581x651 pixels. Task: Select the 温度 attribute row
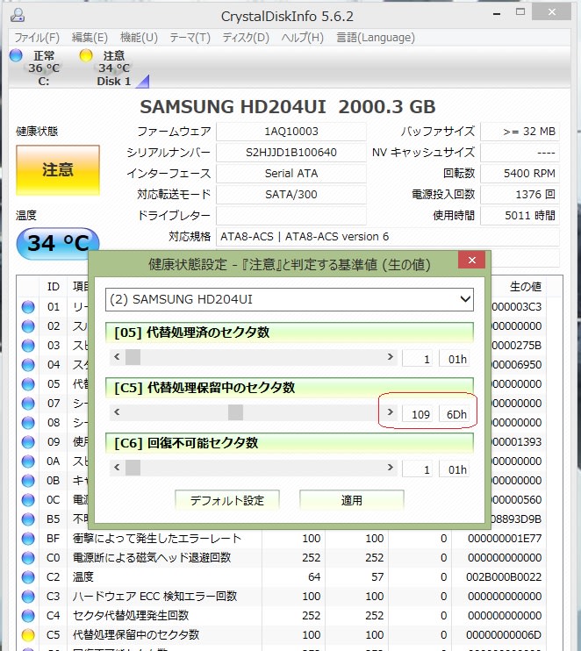tap(281, 577)
